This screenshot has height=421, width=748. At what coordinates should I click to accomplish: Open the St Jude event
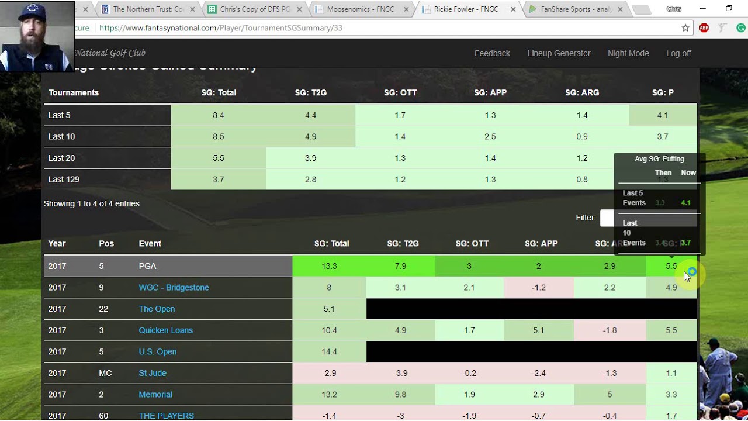tap(153, 373)
